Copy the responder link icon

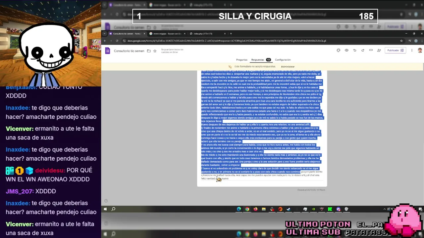371,50
